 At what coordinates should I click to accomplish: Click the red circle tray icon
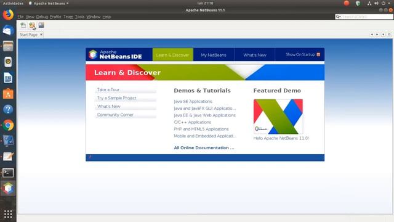click(347, 3)
